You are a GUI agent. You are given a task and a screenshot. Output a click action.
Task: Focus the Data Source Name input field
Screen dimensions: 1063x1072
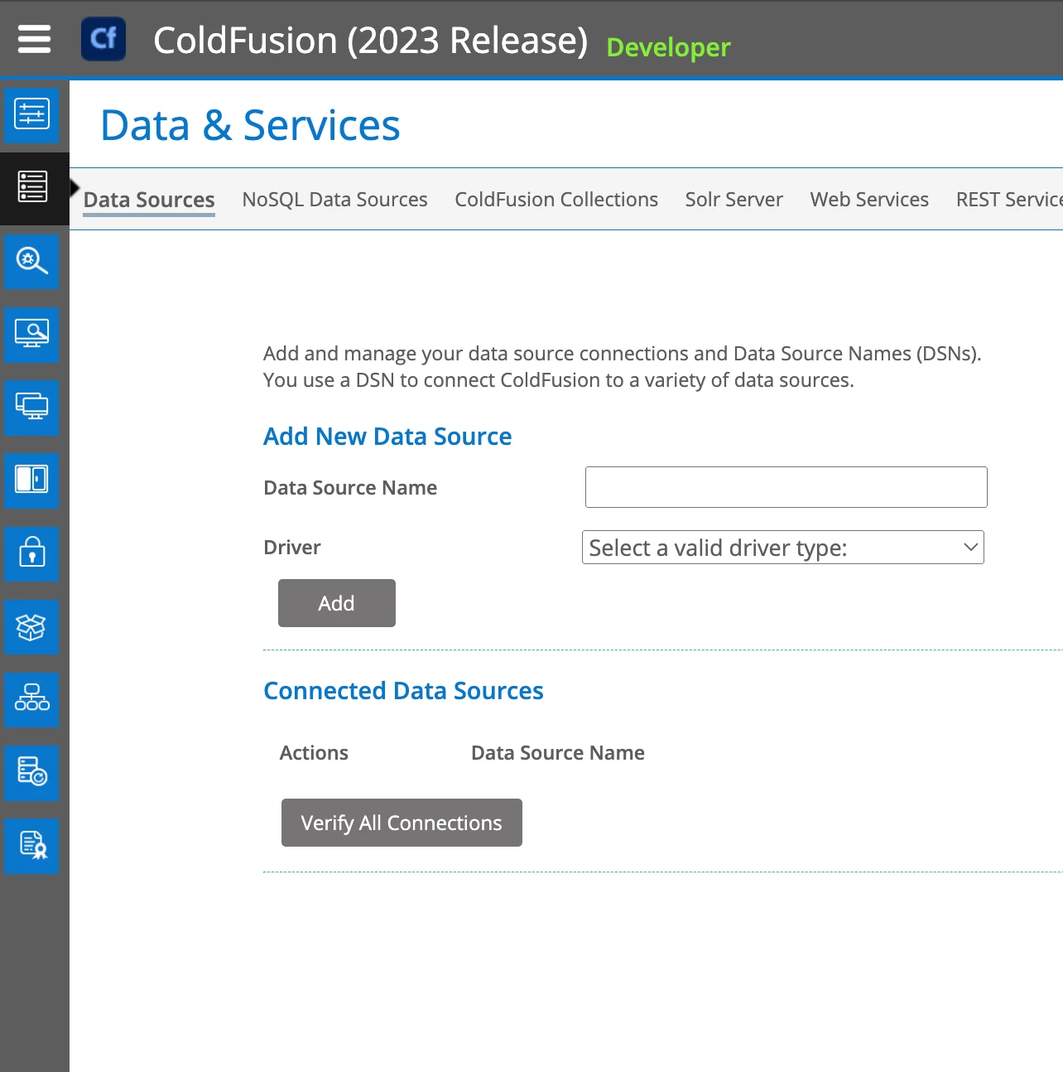click(x=786, y=487)
